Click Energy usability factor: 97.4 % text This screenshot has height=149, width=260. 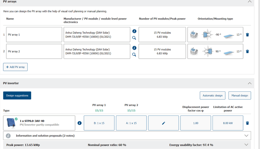click(191, 145)
